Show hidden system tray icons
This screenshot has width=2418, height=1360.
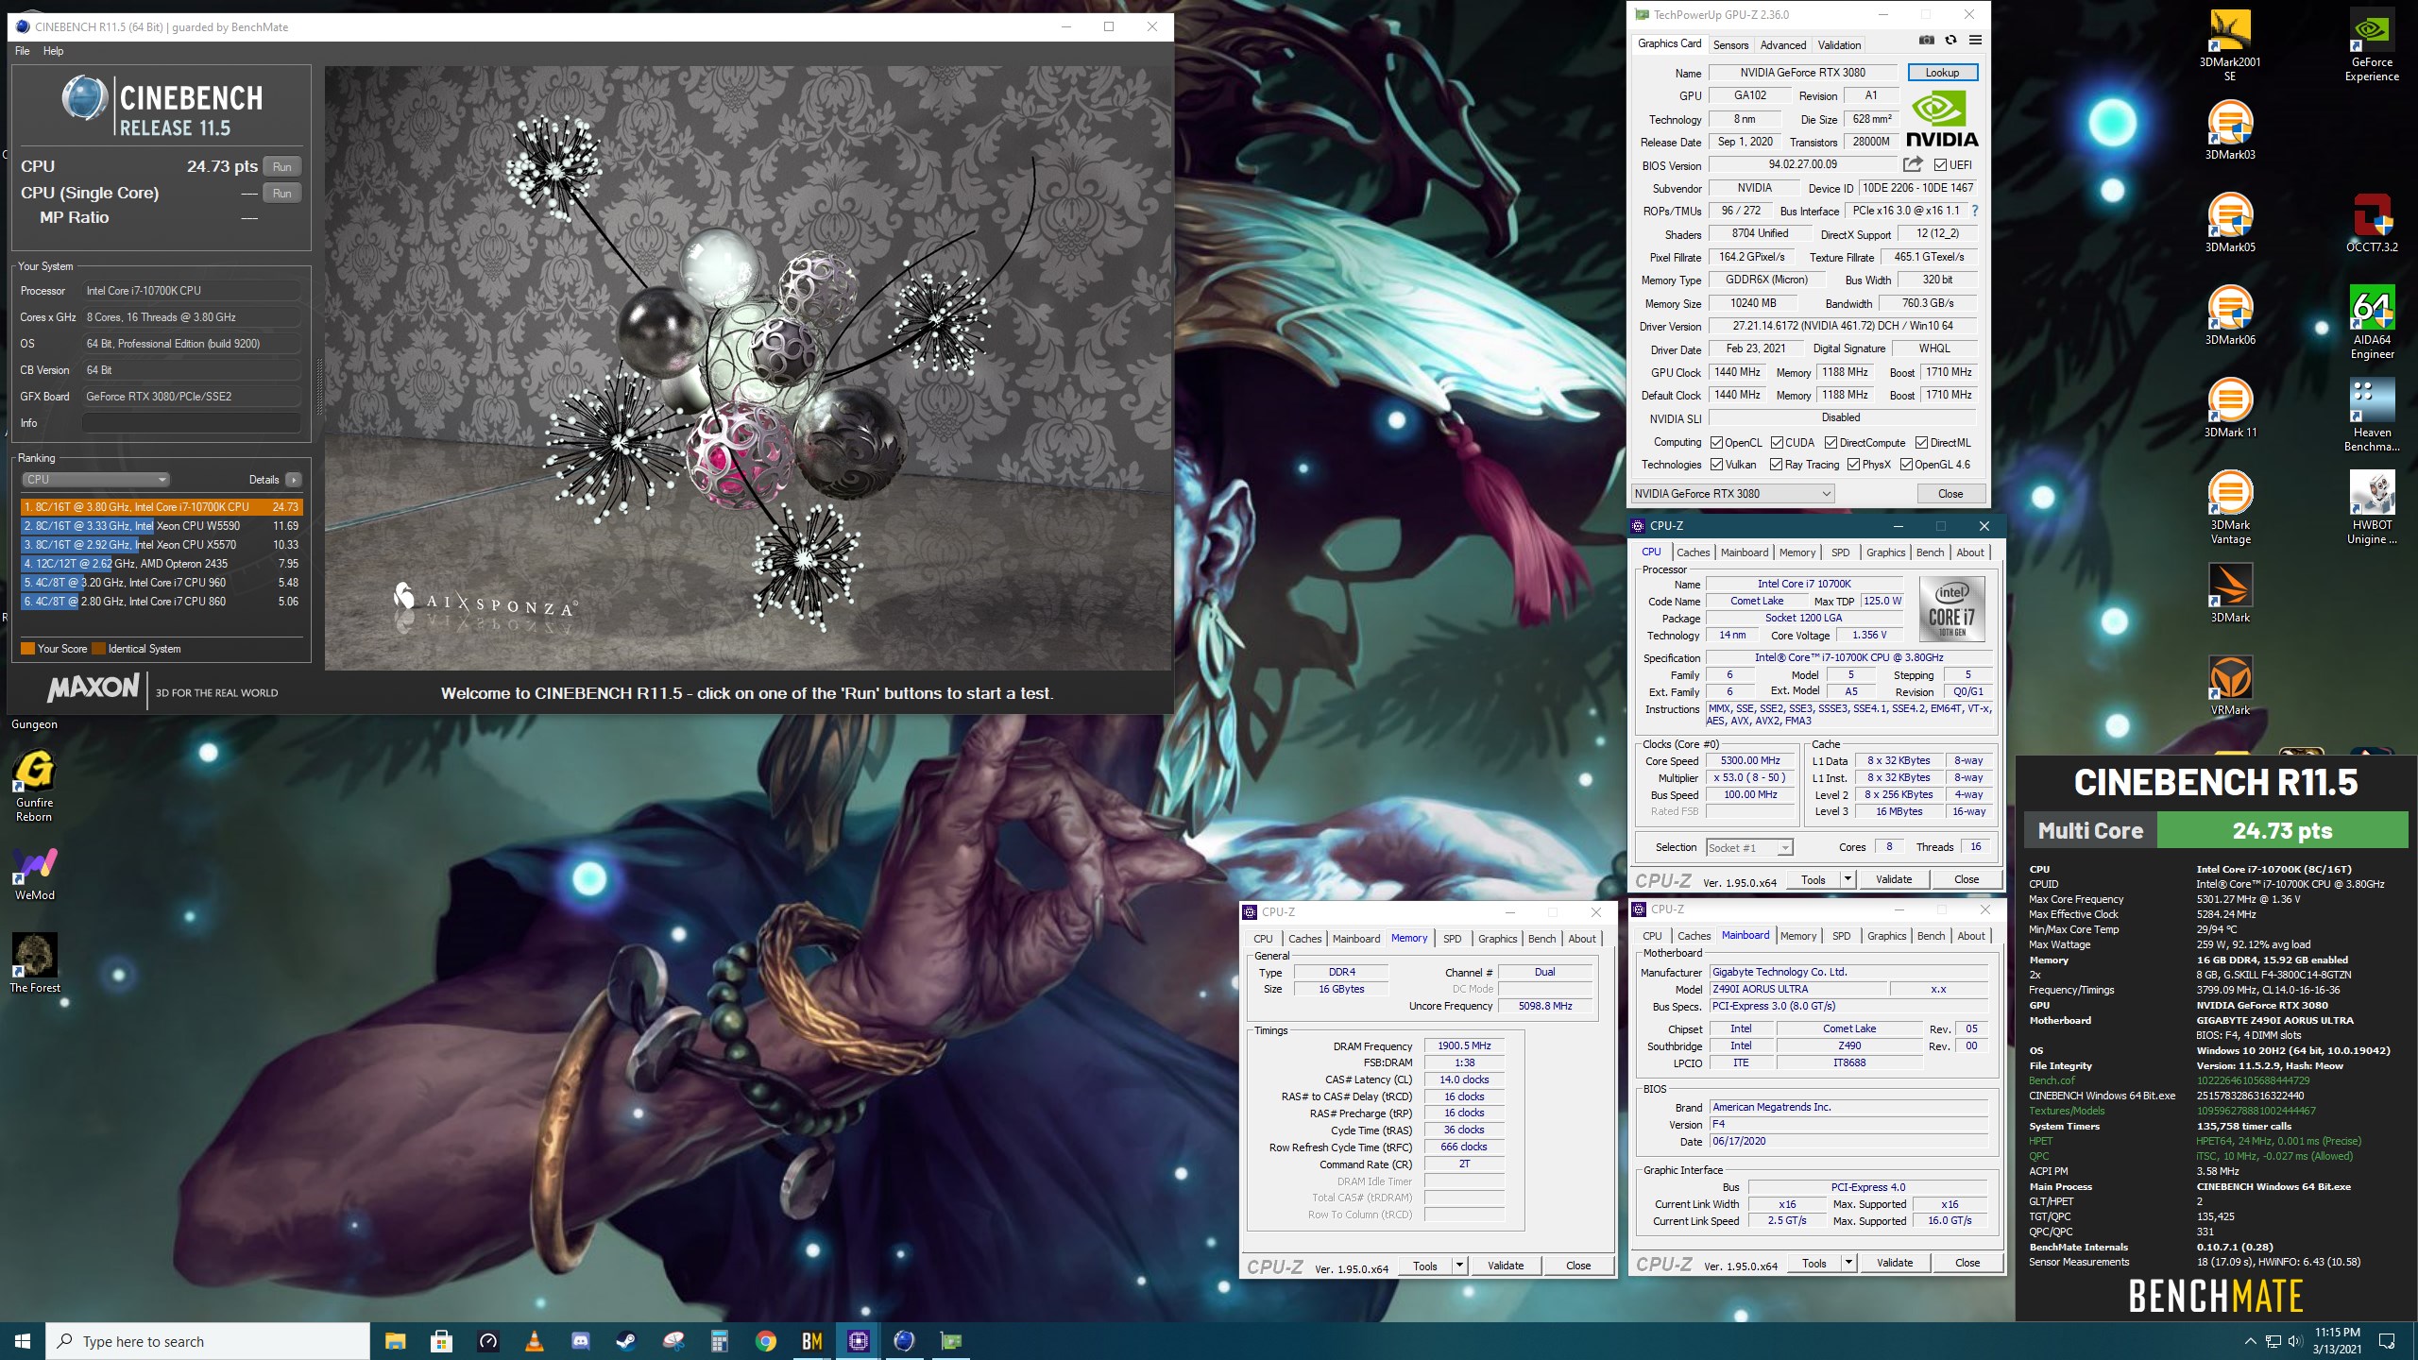click(2250, 1341)
